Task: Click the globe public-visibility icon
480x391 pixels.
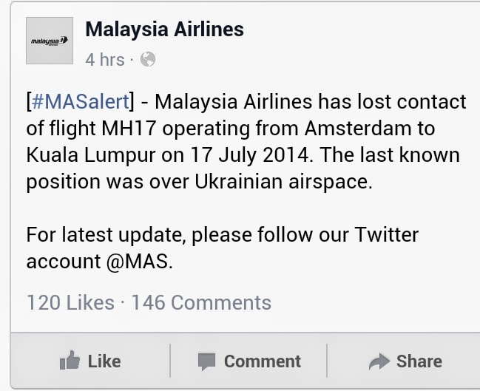Action: [148, 59]
